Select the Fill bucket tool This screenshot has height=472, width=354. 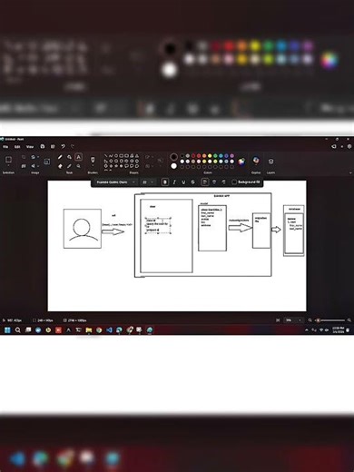[x=69, y=157]
